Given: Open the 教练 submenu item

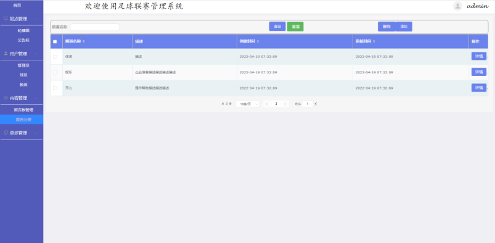Looking at the screenshot, I should [23, 84].
